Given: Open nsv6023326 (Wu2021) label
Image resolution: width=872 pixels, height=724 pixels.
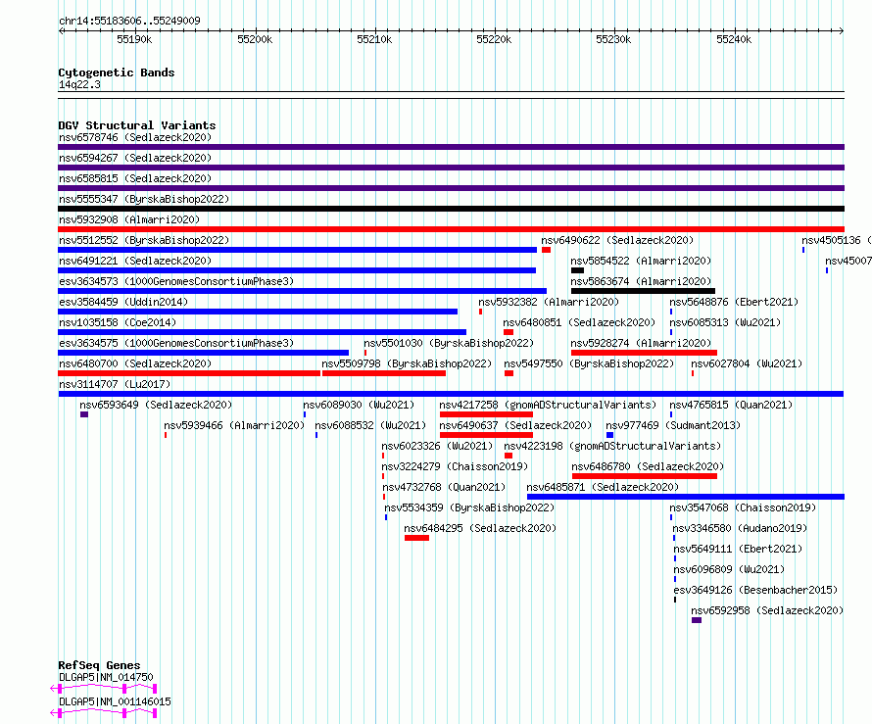Looking at the screenshot, I should tap(437, 446).
